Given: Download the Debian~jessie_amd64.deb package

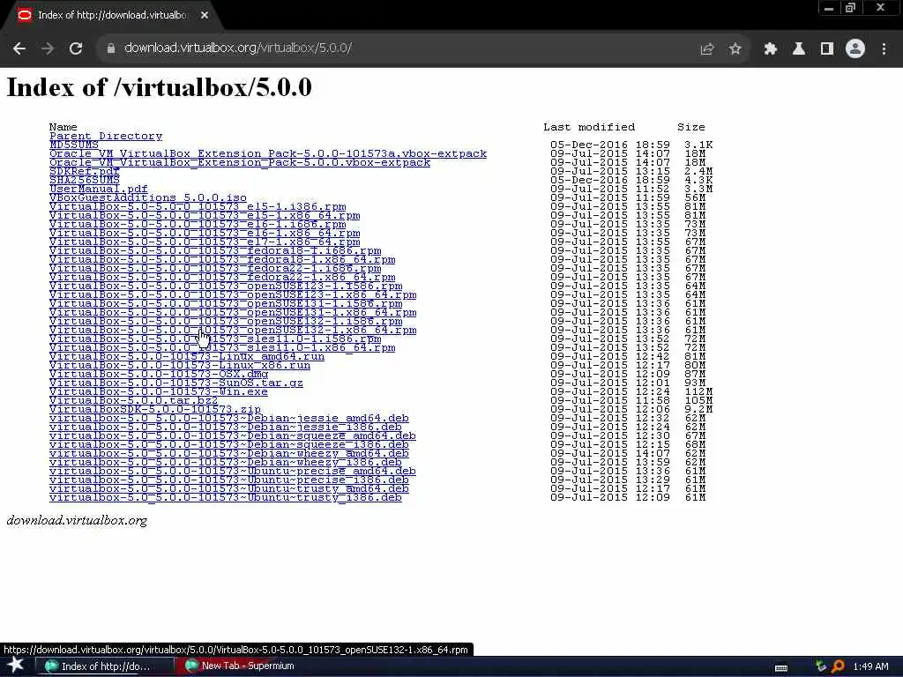Looking at the screenshot, I should pyautogui.click(x=229, y=419).
